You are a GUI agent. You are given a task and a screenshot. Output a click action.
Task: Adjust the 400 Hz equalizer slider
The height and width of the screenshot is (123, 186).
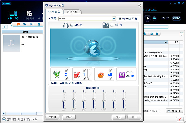[x=83, y=100]
